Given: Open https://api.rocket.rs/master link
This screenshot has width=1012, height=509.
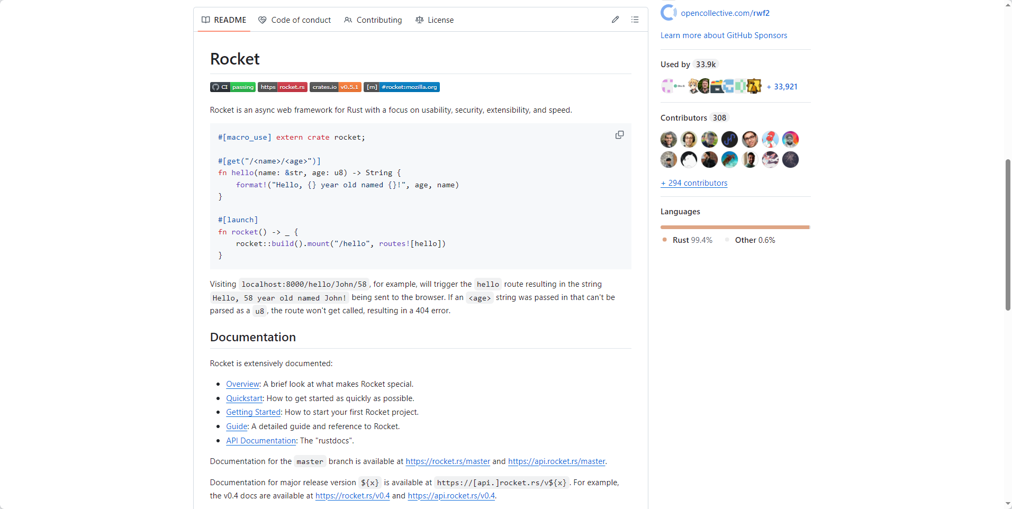Looking at the screenshot, I should point(556,461).
